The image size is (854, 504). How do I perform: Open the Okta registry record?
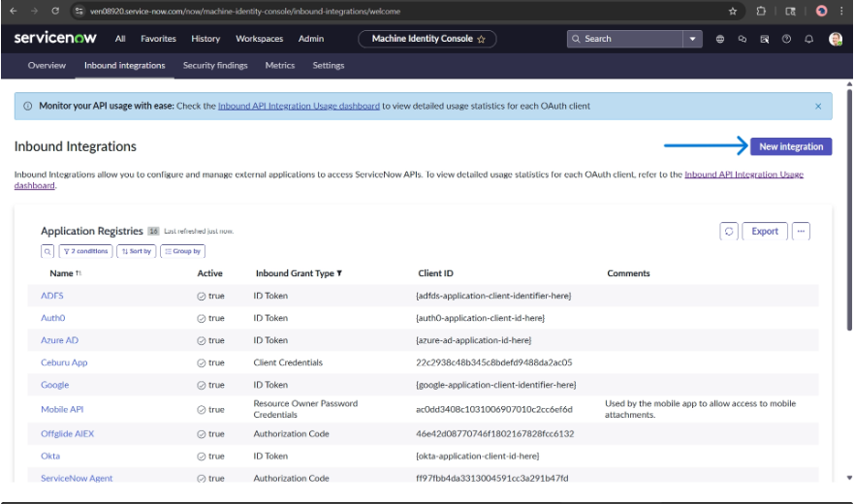click(x=50, y=457)
